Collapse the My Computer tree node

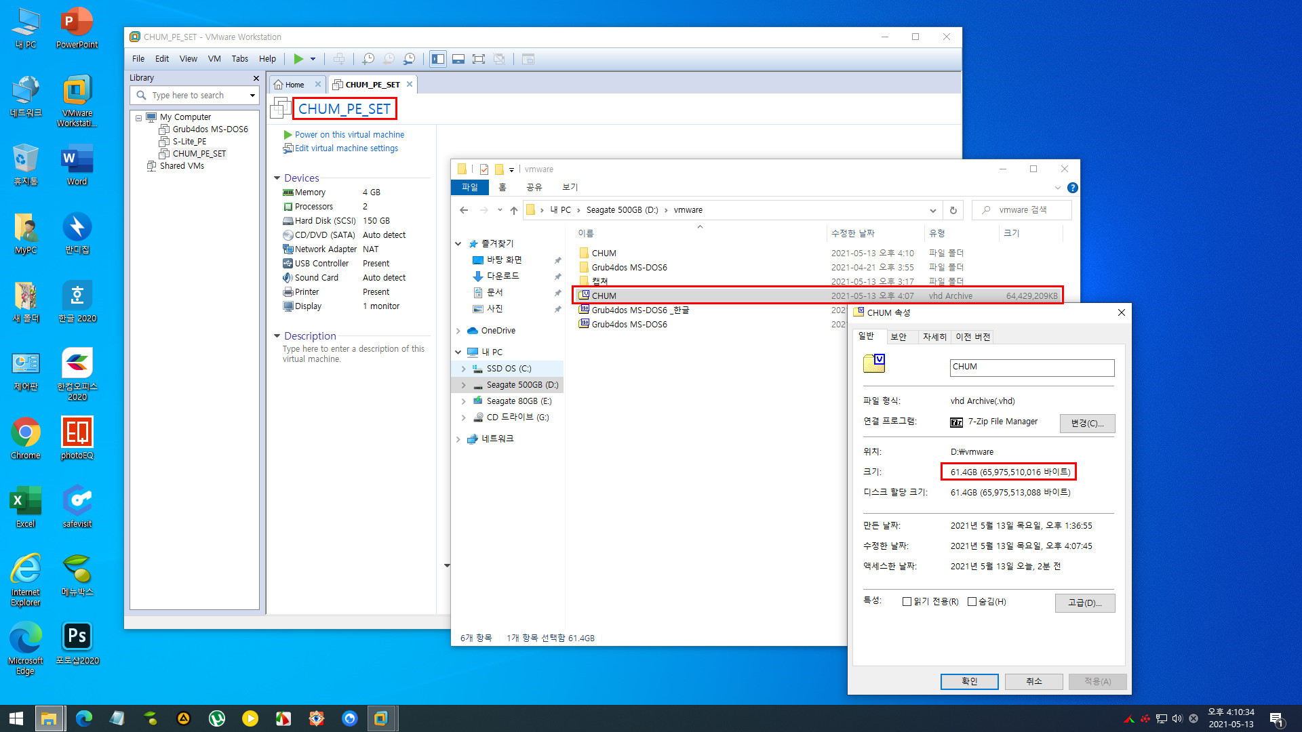click(x=139, y=118)
